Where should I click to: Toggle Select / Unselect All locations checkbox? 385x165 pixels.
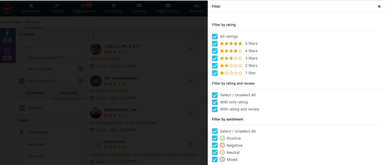pyautogui.click(x=22, y=58)
